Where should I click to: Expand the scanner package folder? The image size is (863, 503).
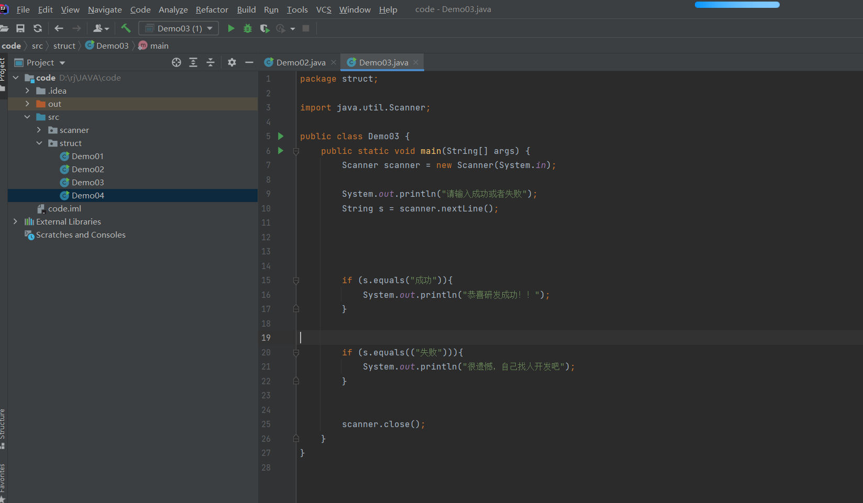[x=39, y=130]
